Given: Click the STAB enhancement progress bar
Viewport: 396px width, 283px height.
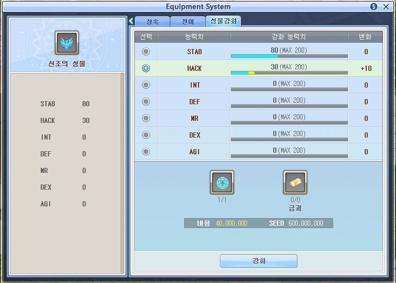Looking at the screenshot, I should (x=289, y=56).
